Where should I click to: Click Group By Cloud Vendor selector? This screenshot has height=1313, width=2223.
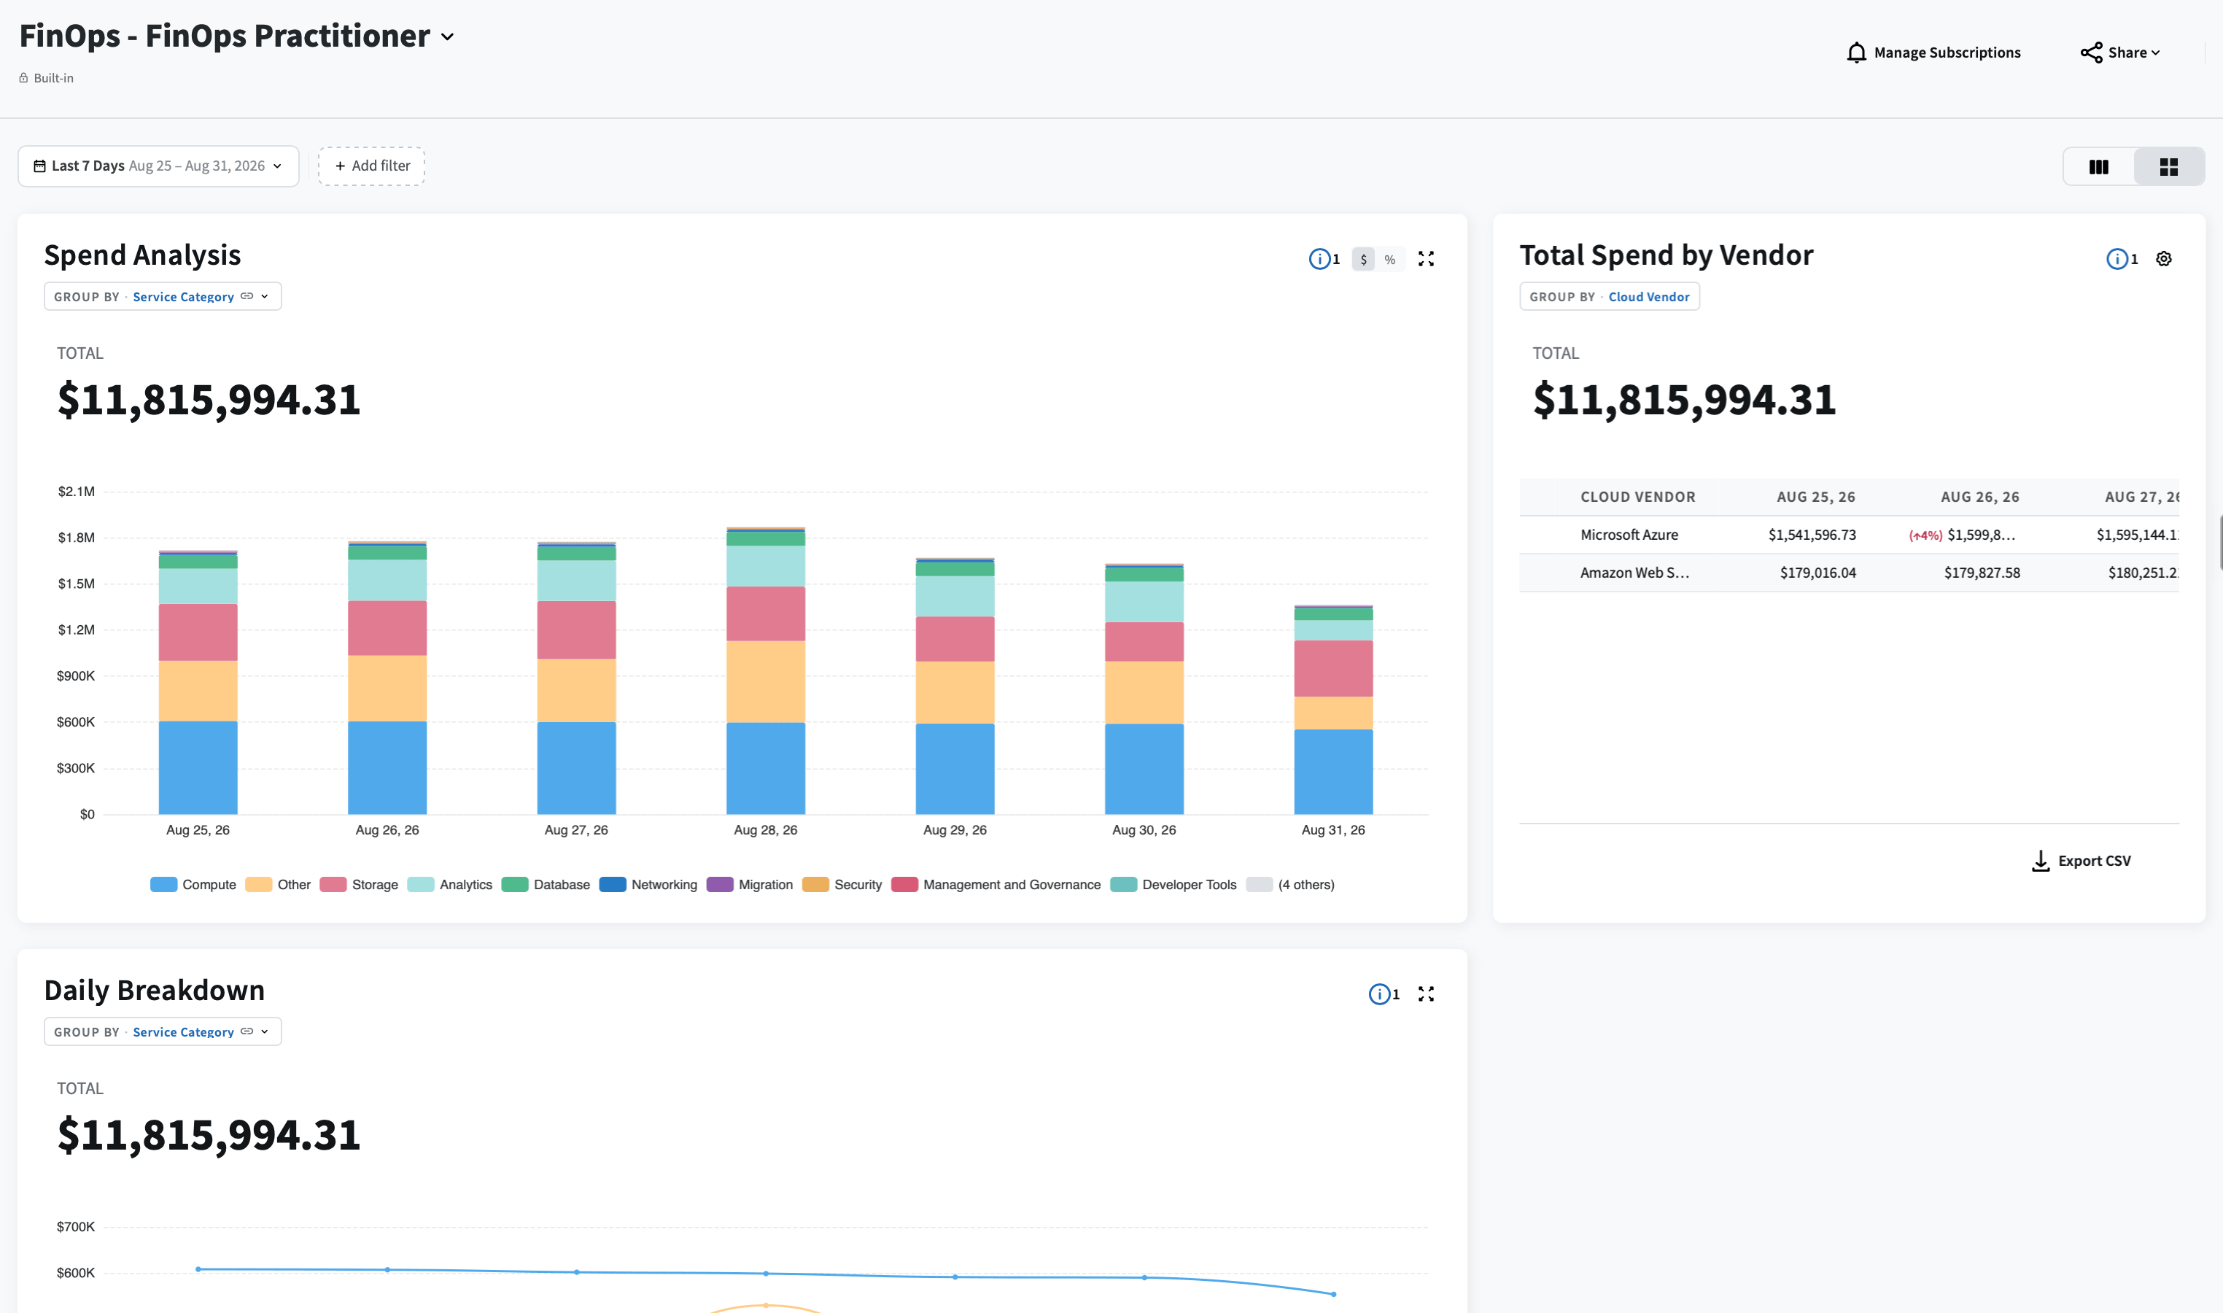point(1609,296)
